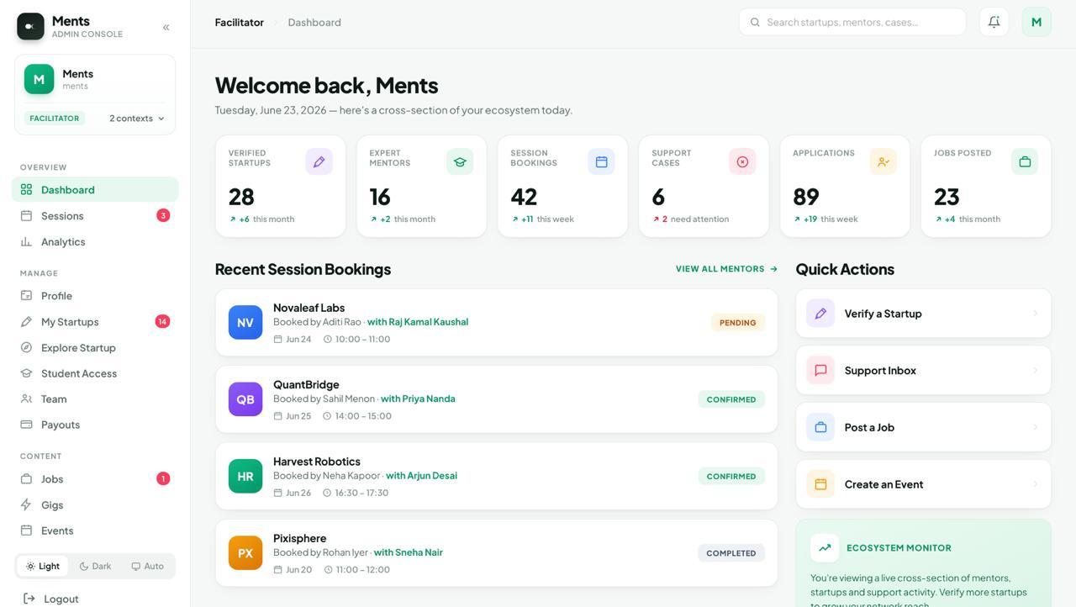Open Verify a Startup chevron arrow

(x=1035, y=314)
